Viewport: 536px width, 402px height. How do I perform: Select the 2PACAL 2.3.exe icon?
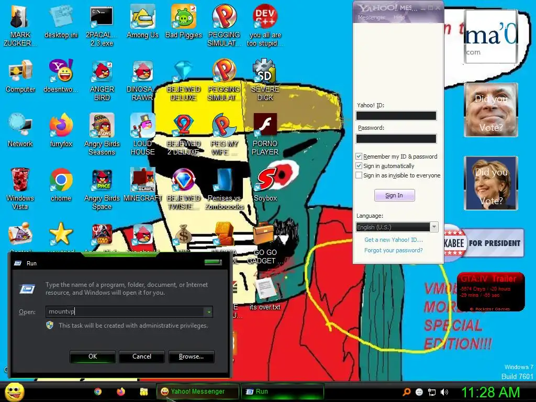point(102,26)
